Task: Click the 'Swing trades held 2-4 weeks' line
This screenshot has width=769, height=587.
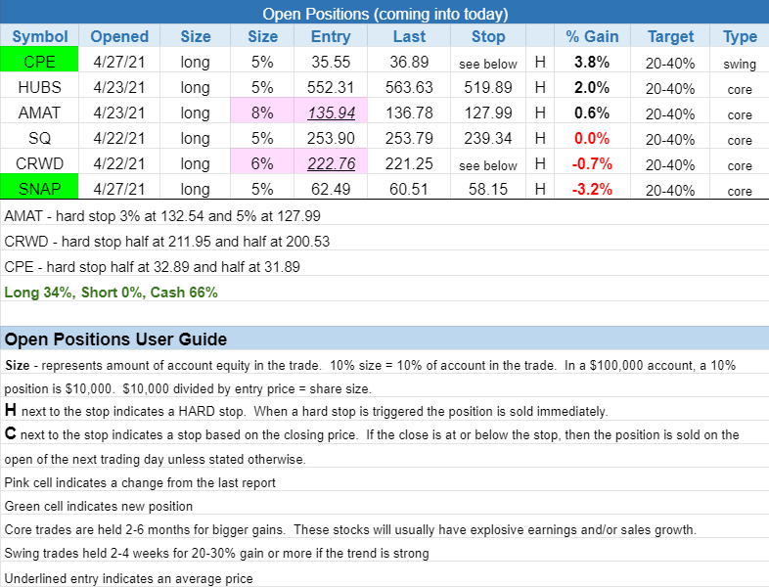Action: [x=216, y=553]
